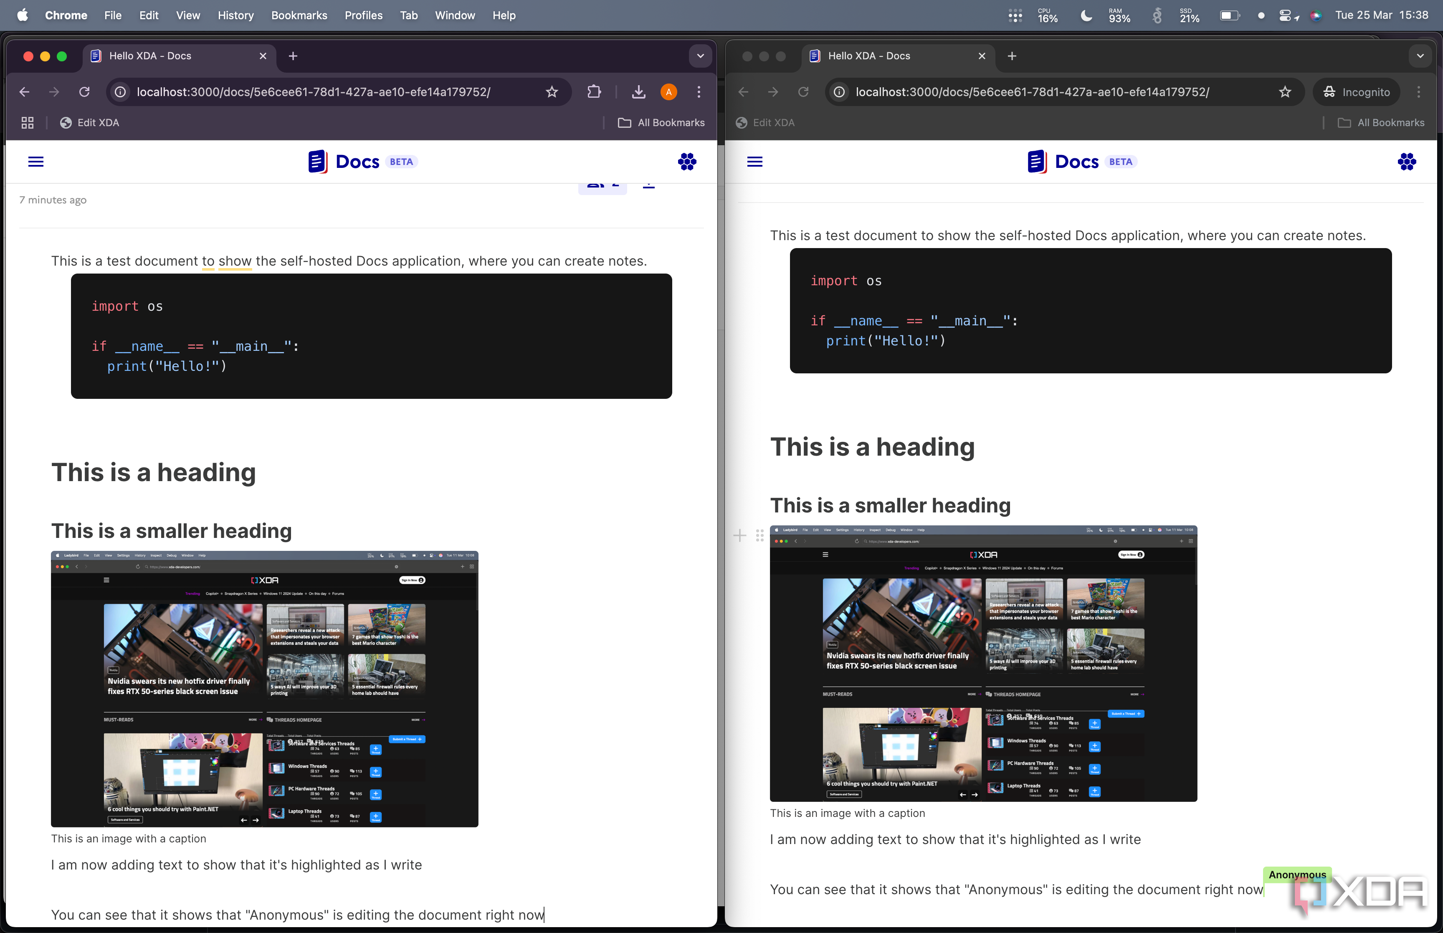Click the Python code block in right document
The height and width of the screenshot is (933, 1443).
pos(1091,311)
